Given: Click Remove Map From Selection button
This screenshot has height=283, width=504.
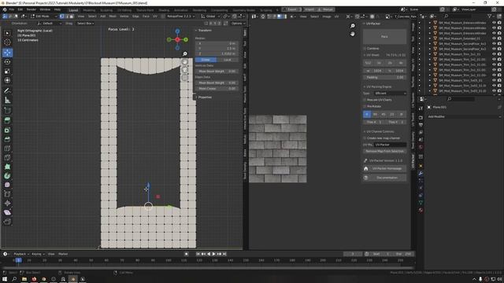Looking at the screenshot, I should (385, 151).
